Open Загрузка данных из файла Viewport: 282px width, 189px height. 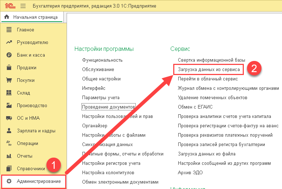206,154
